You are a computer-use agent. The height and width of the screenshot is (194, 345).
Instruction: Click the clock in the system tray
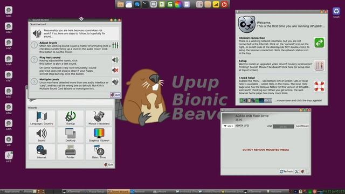(334, 192)
